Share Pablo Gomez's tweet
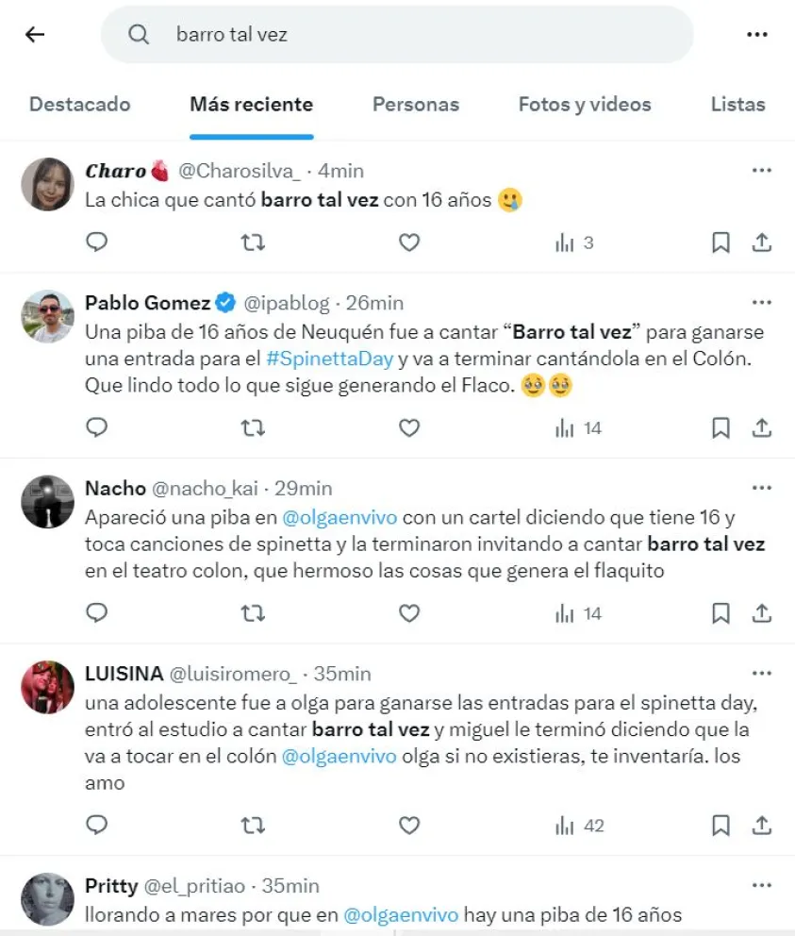Image resolution: width=795 pixels, height=936 pixels. (762, 428)
